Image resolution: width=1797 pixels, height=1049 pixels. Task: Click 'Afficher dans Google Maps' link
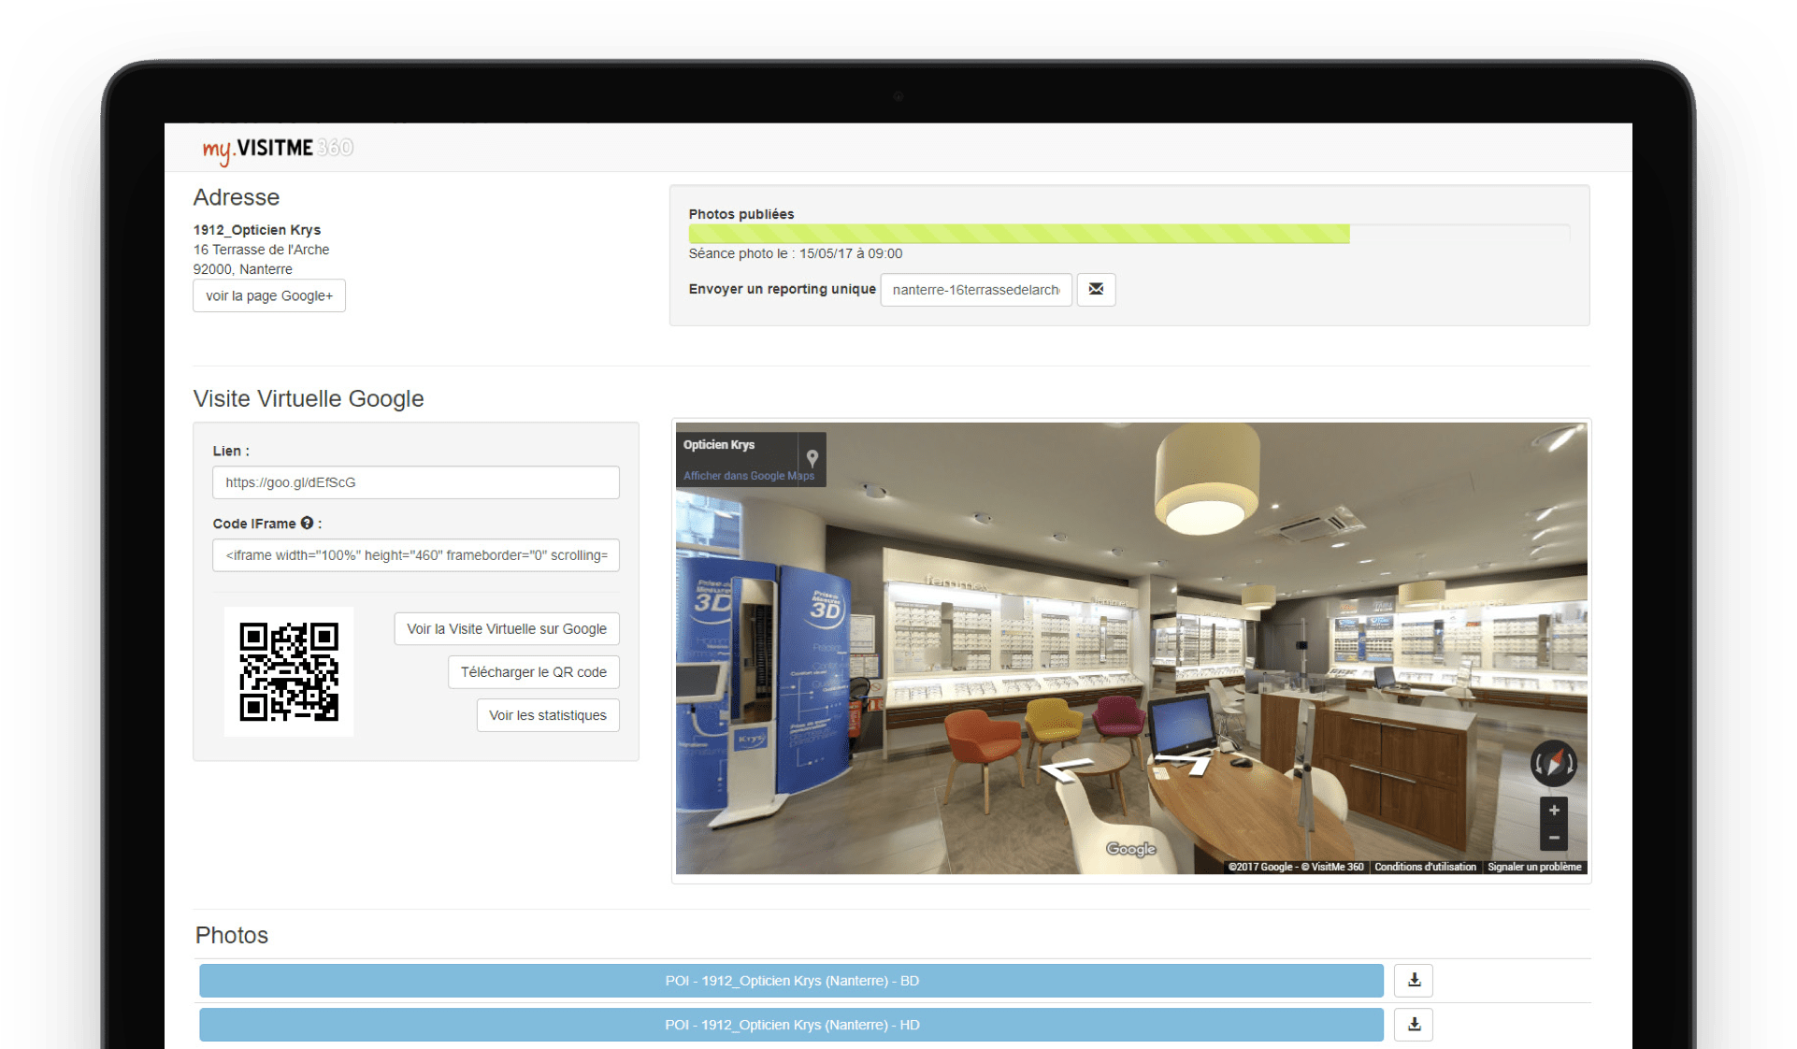(748, 476)
